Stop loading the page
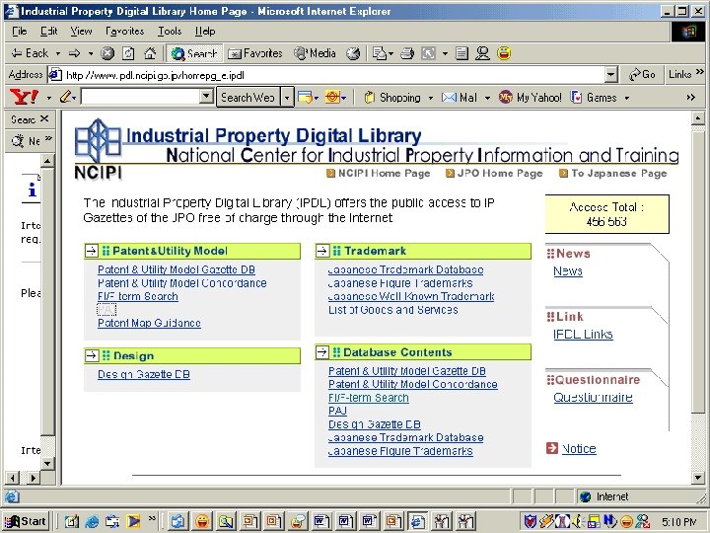710x533 pixels. pos(107,53)
